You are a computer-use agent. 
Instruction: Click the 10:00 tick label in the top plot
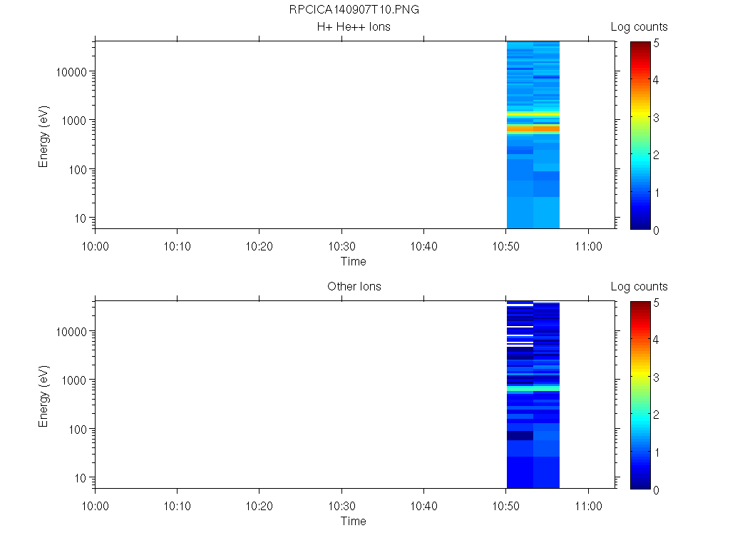pos(95,246)
